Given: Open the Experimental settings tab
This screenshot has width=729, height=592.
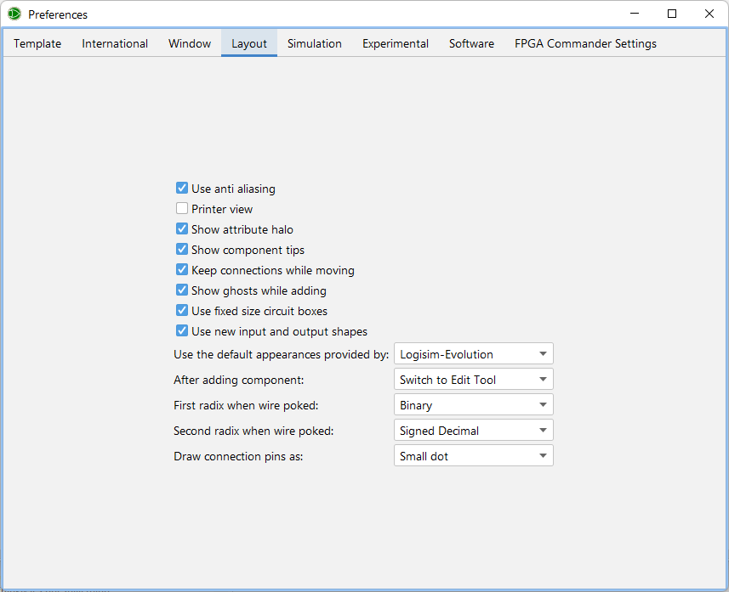Looking at the screenshot, I should click(x=395, y=42).
